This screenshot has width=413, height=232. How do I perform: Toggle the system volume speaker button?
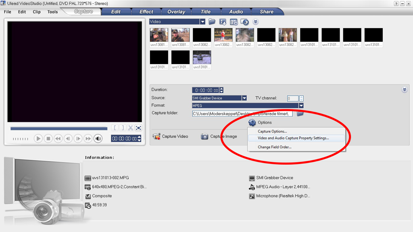tap(98, 139)
